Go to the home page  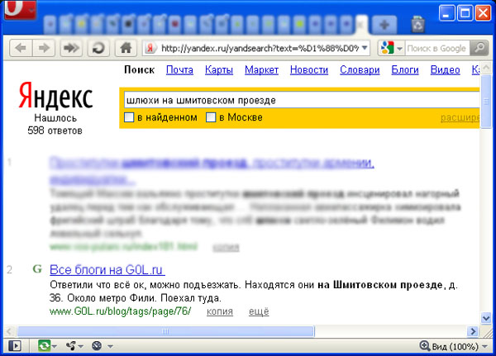126,48
